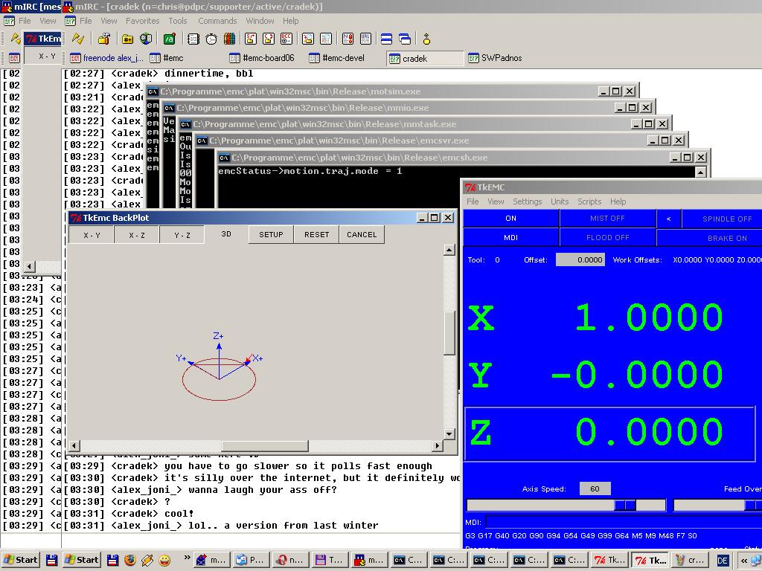Open the address book icon in toolbar
The height and width of the screenshot is (571, 762).
(x=193, y=39)
